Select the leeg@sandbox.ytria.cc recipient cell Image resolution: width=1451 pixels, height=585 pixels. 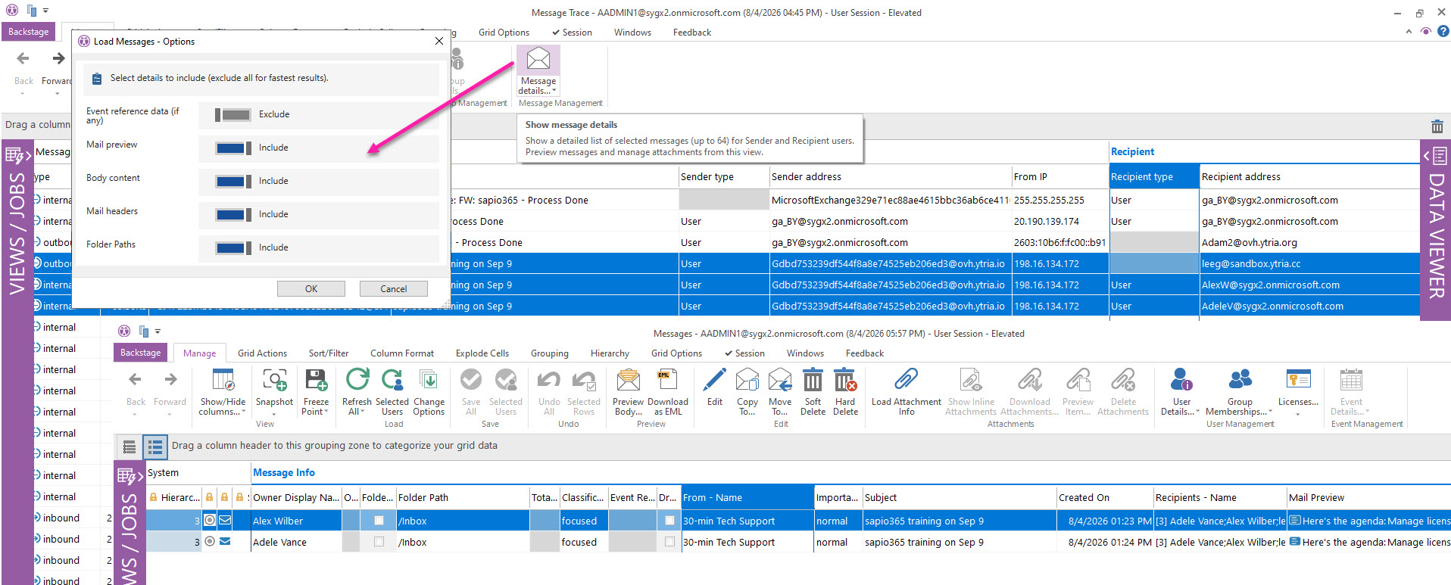[x=1309, y=263]
